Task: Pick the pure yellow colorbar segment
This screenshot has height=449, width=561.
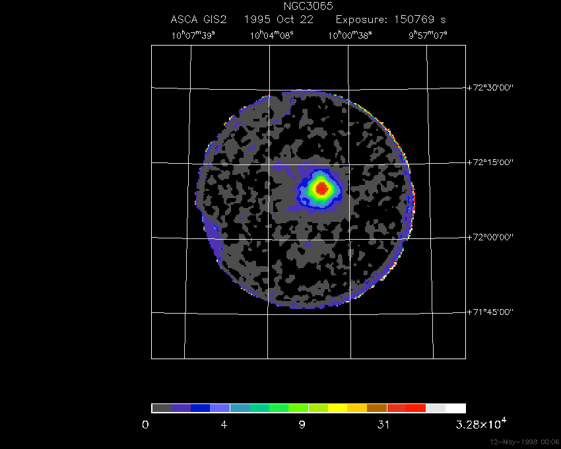Action: [x=337, y=408]
